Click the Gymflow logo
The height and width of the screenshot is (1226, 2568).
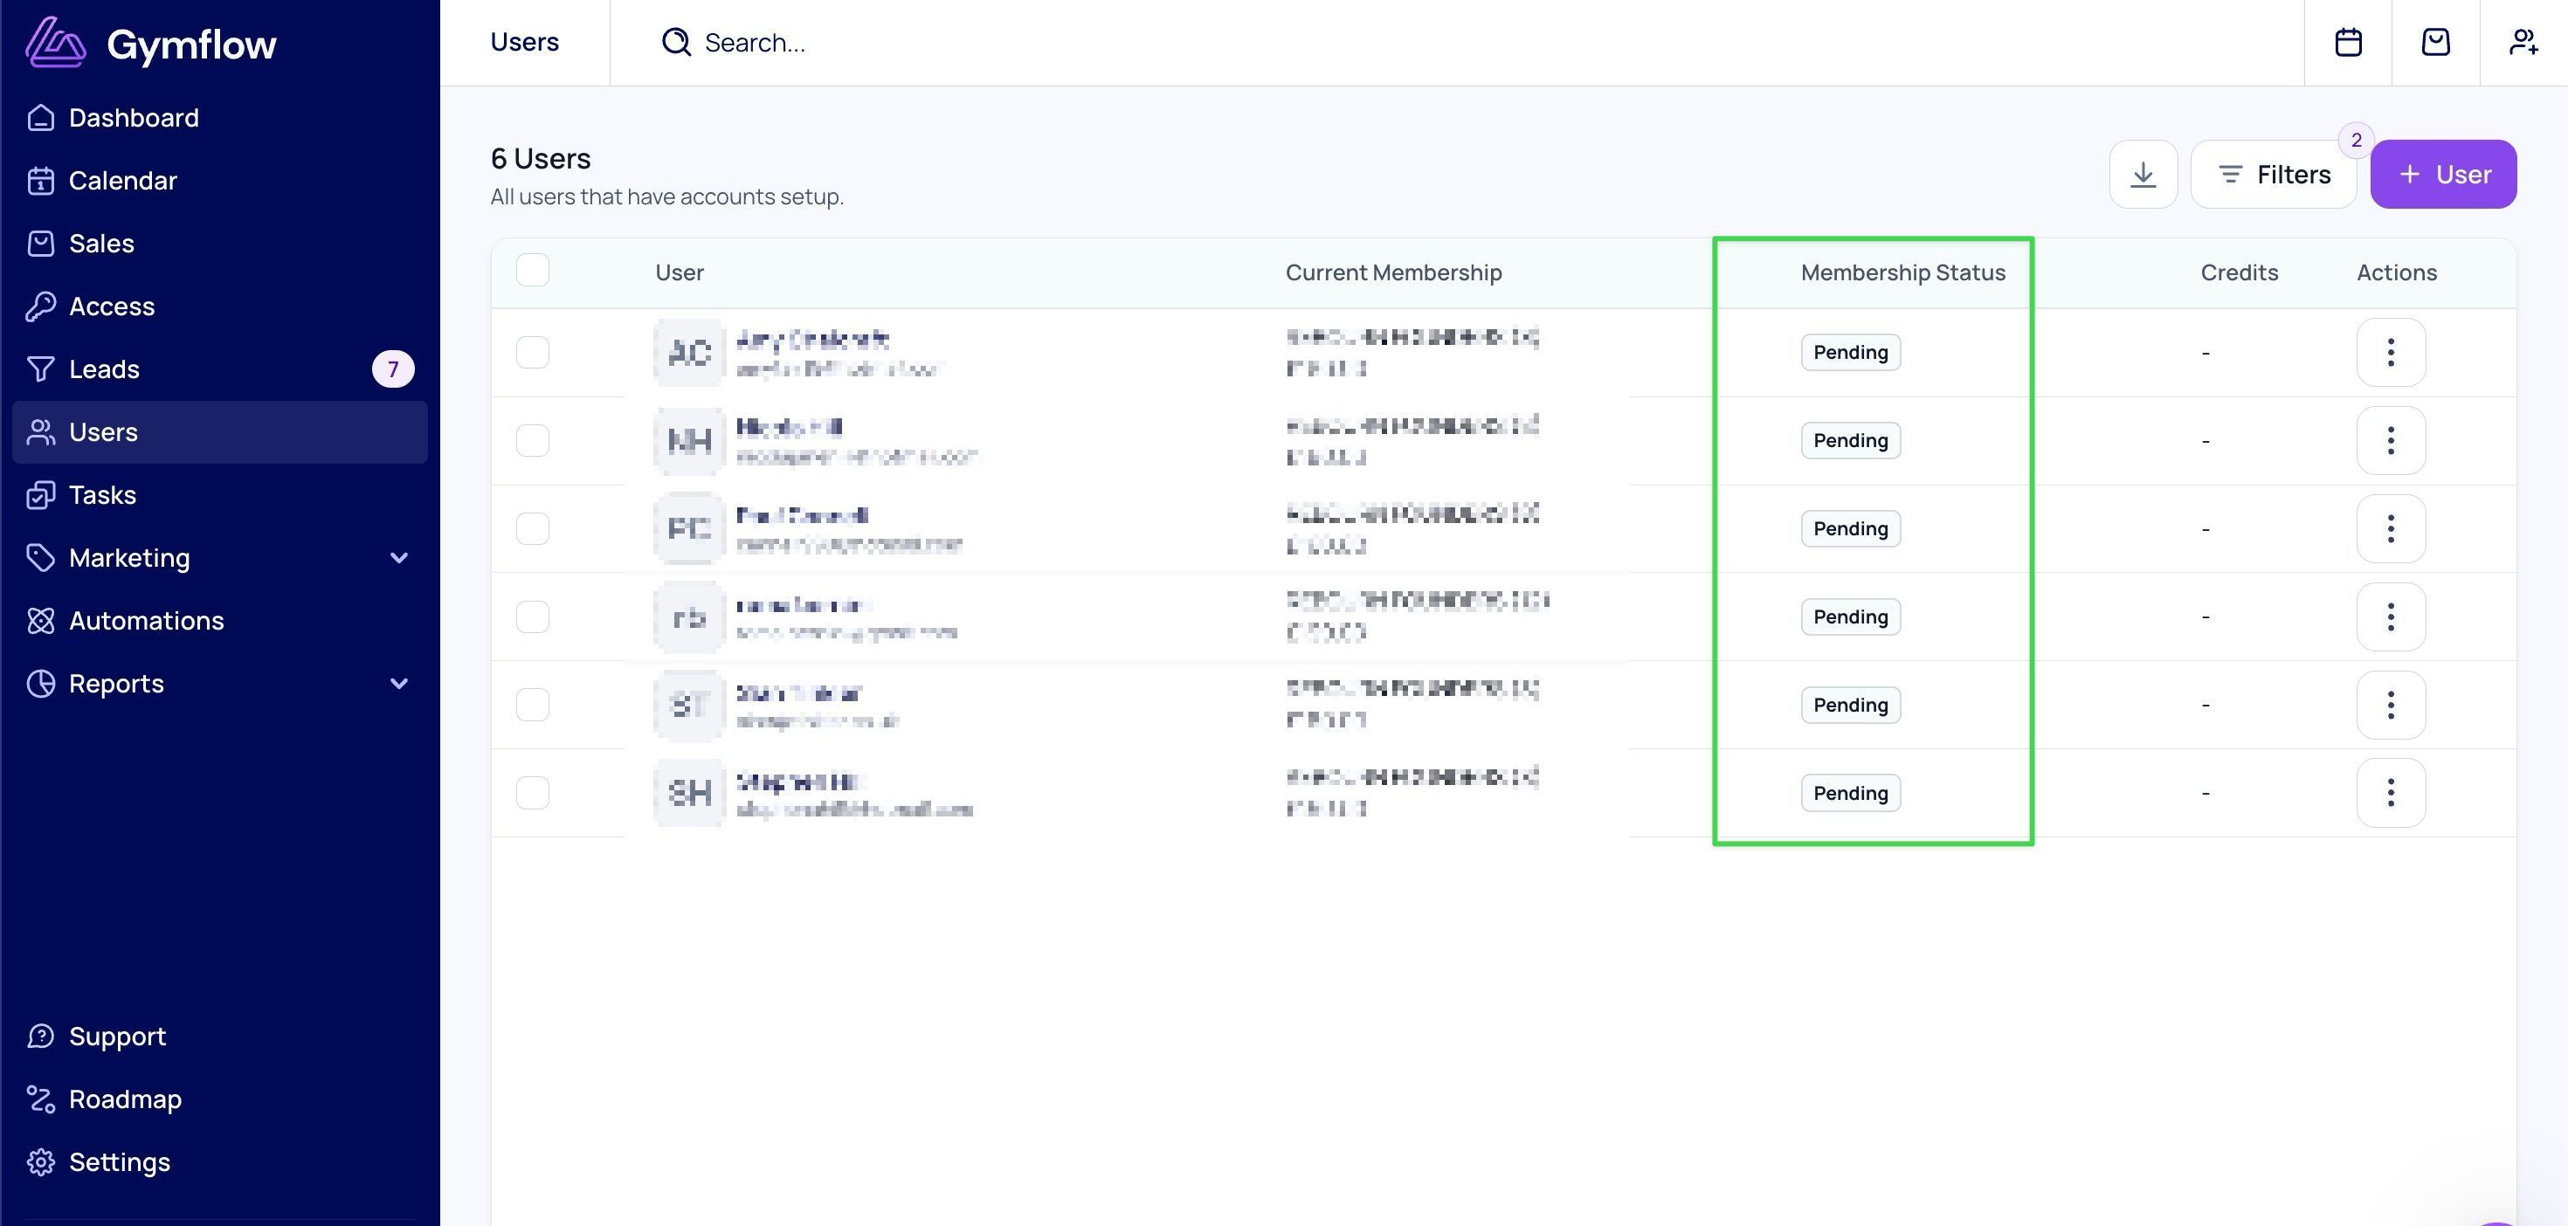[150, 44]
